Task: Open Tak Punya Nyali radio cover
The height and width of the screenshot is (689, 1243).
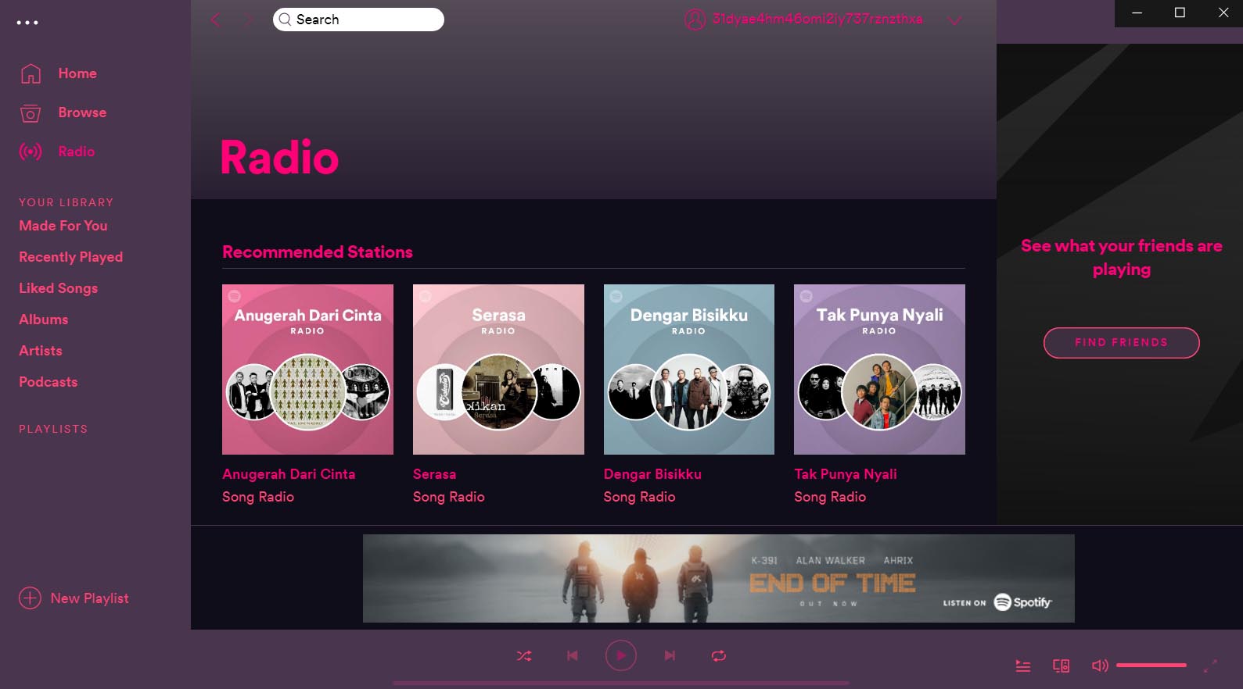Action: (879, 369)
